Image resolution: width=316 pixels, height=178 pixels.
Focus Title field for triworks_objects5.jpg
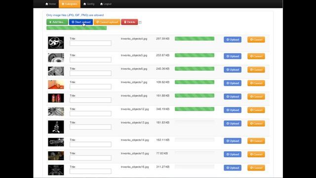click(x=90, y=60)
